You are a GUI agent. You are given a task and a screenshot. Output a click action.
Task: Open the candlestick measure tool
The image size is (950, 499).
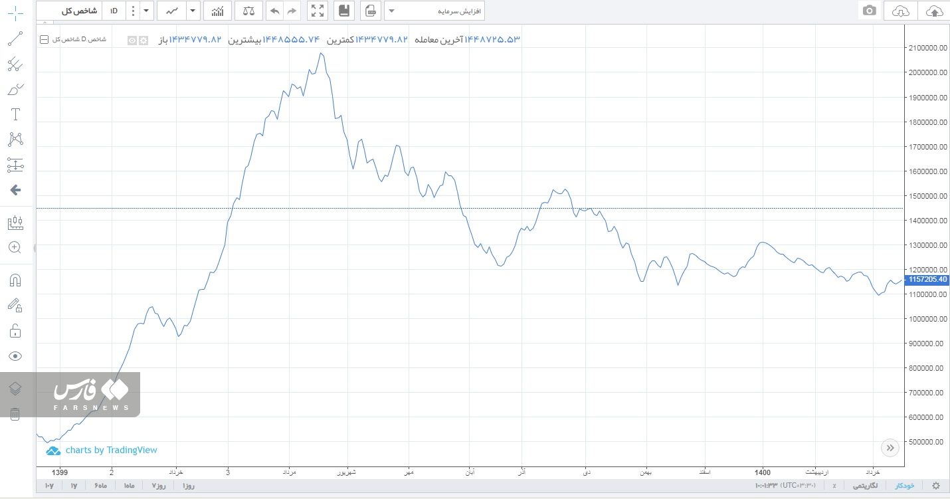[15, 223]
